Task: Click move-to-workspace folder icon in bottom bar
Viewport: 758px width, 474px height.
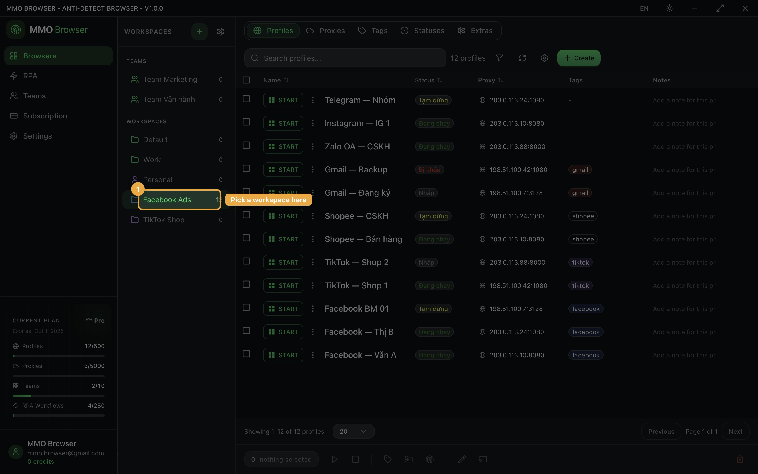Action: pyautogui.click(x=408, y=459)
